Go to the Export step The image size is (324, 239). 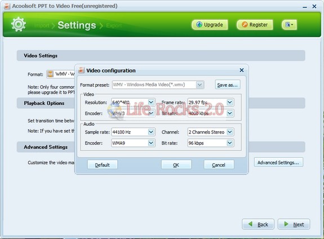114,25
